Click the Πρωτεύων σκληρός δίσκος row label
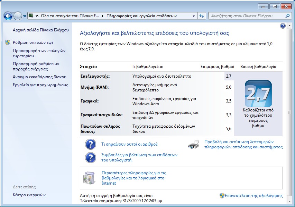 tap(100, 129)
